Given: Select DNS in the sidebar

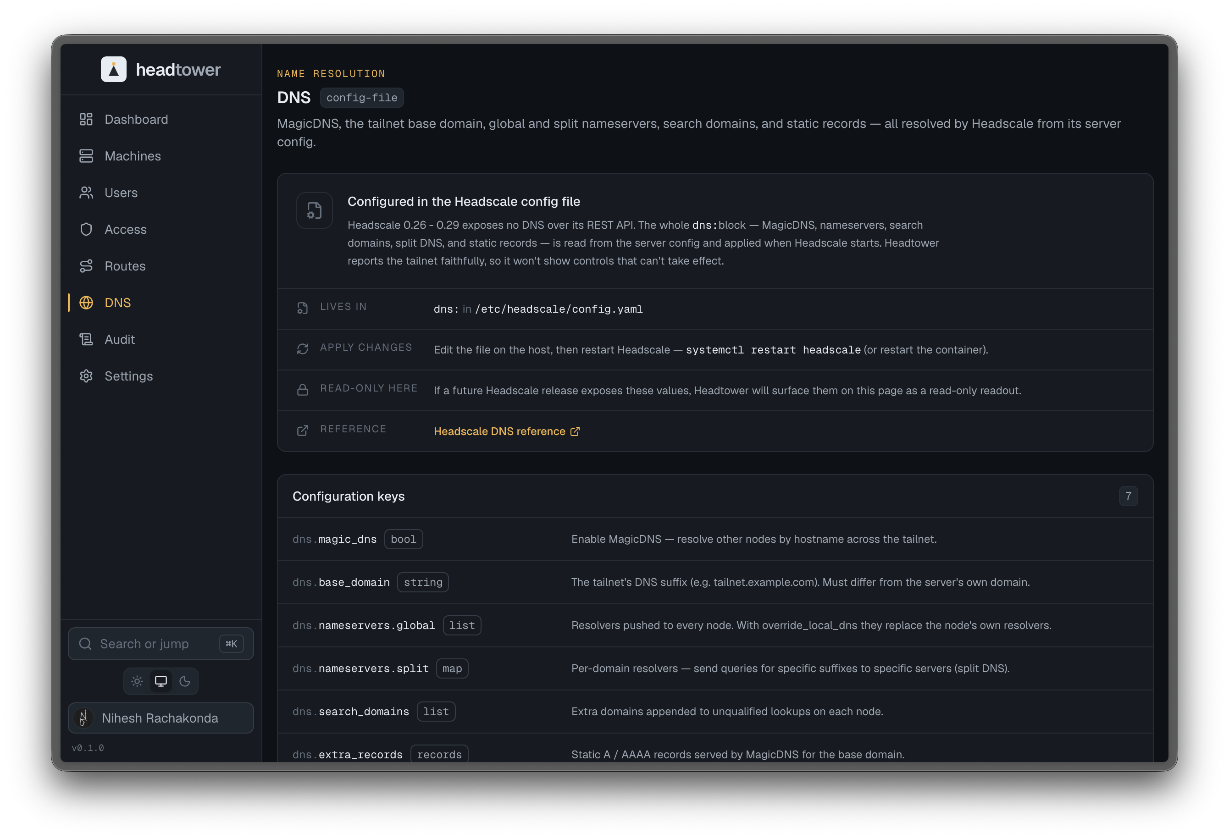Looking at the screenshot, I should [161, 303].
